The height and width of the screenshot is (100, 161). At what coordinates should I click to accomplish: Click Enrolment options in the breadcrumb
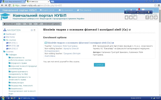(x=51, y=24)
